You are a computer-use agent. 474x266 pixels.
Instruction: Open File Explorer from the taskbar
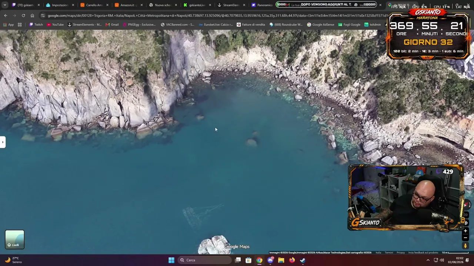281,260
